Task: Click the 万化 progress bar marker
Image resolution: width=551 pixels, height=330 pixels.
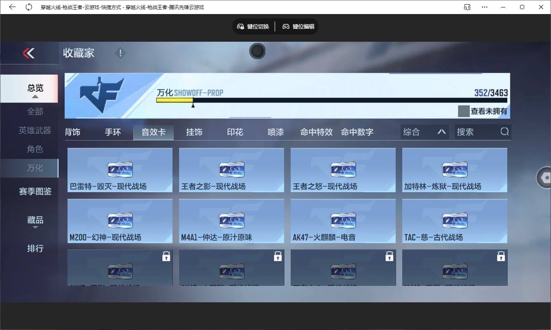Action: [x=193, y=105]
